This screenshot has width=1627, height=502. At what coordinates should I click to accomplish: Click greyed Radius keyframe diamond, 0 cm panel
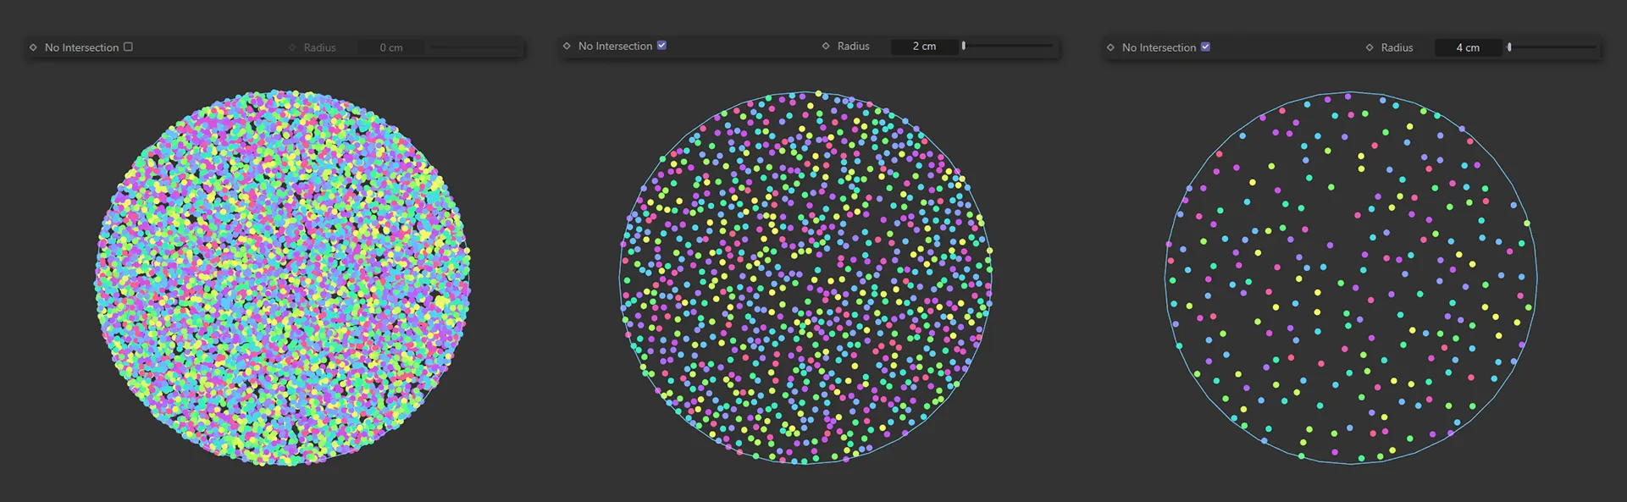292,47
